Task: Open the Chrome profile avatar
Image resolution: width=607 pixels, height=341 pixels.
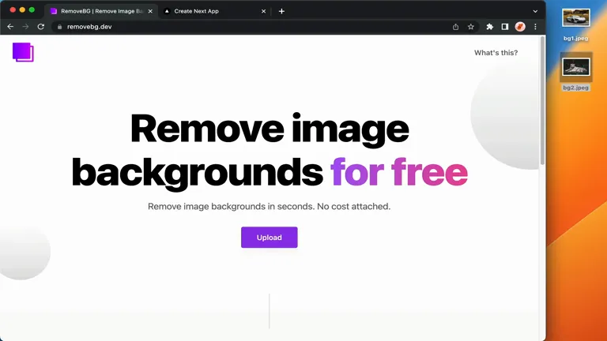Action: 520,27
